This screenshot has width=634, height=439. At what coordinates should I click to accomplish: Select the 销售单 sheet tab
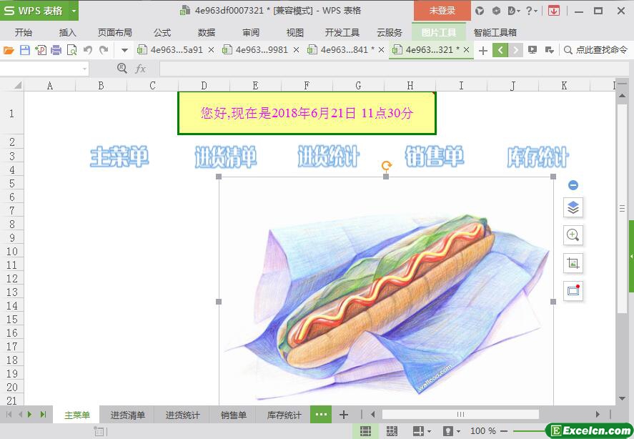(233, 415)
